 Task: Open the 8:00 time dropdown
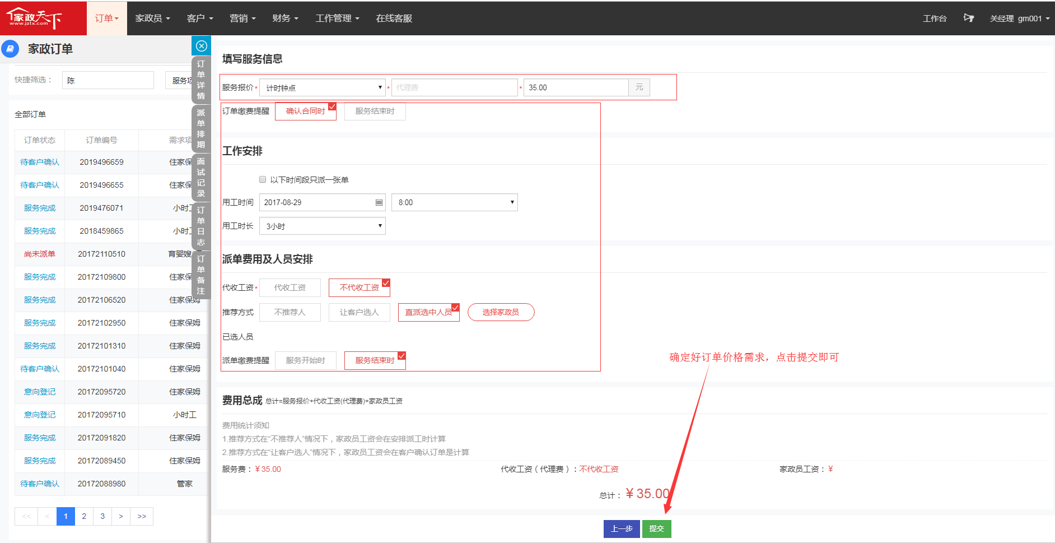454,202
